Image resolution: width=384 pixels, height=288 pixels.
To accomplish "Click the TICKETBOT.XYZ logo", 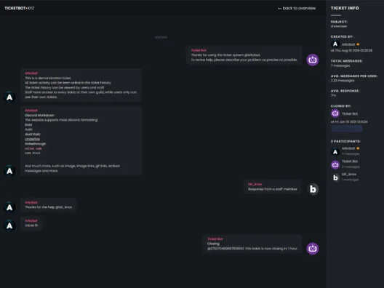I will pyautogui.click(x=20, y=8).
